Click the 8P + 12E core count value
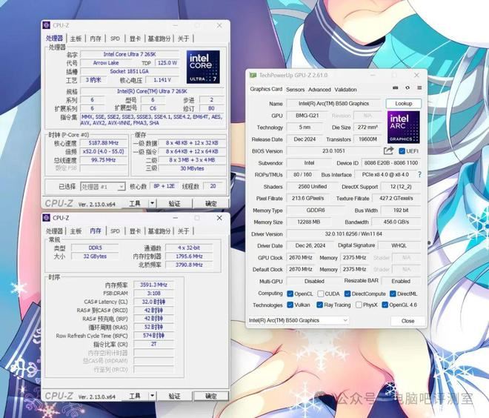This screenshot has height=418, width=489. point(164,186)
